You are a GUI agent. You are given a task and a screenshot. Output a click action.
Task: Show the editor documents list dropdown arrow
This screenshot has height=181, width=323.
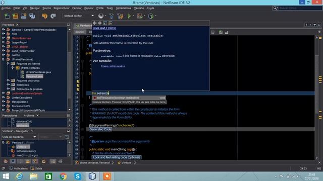click(314, 25)
